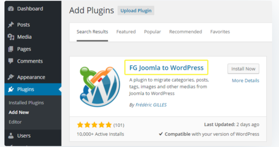Image resolution: width=279 pixels, height=147 pixels.
Task: Click the Comments speech bubble icon
Action: coord(11,61)
